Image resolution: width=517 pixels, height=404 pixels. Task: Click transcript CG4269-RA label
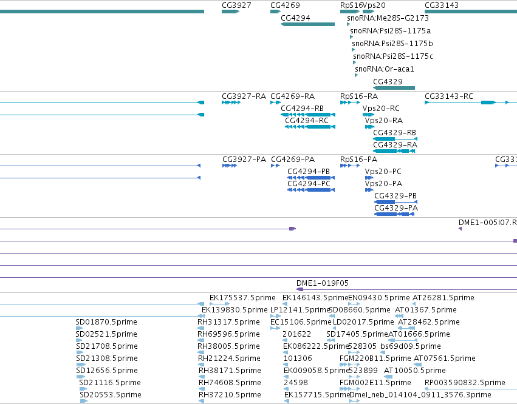click(x=292, y=96)
